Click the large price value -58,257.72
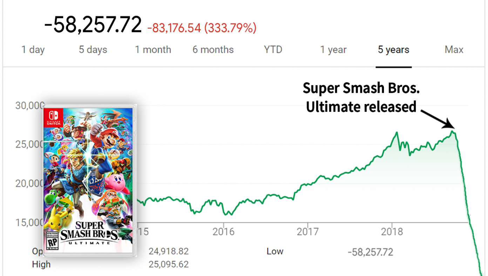Screen dimensions: 488x276 (x=93, y=25)
